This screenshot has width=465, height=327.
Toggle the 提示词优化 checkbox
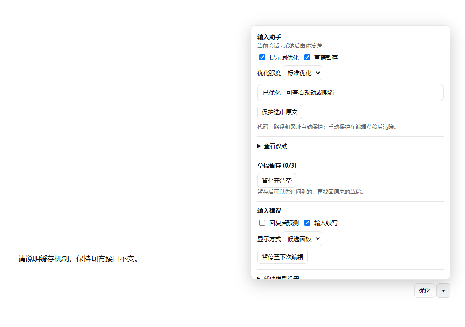tap(262, 58)
